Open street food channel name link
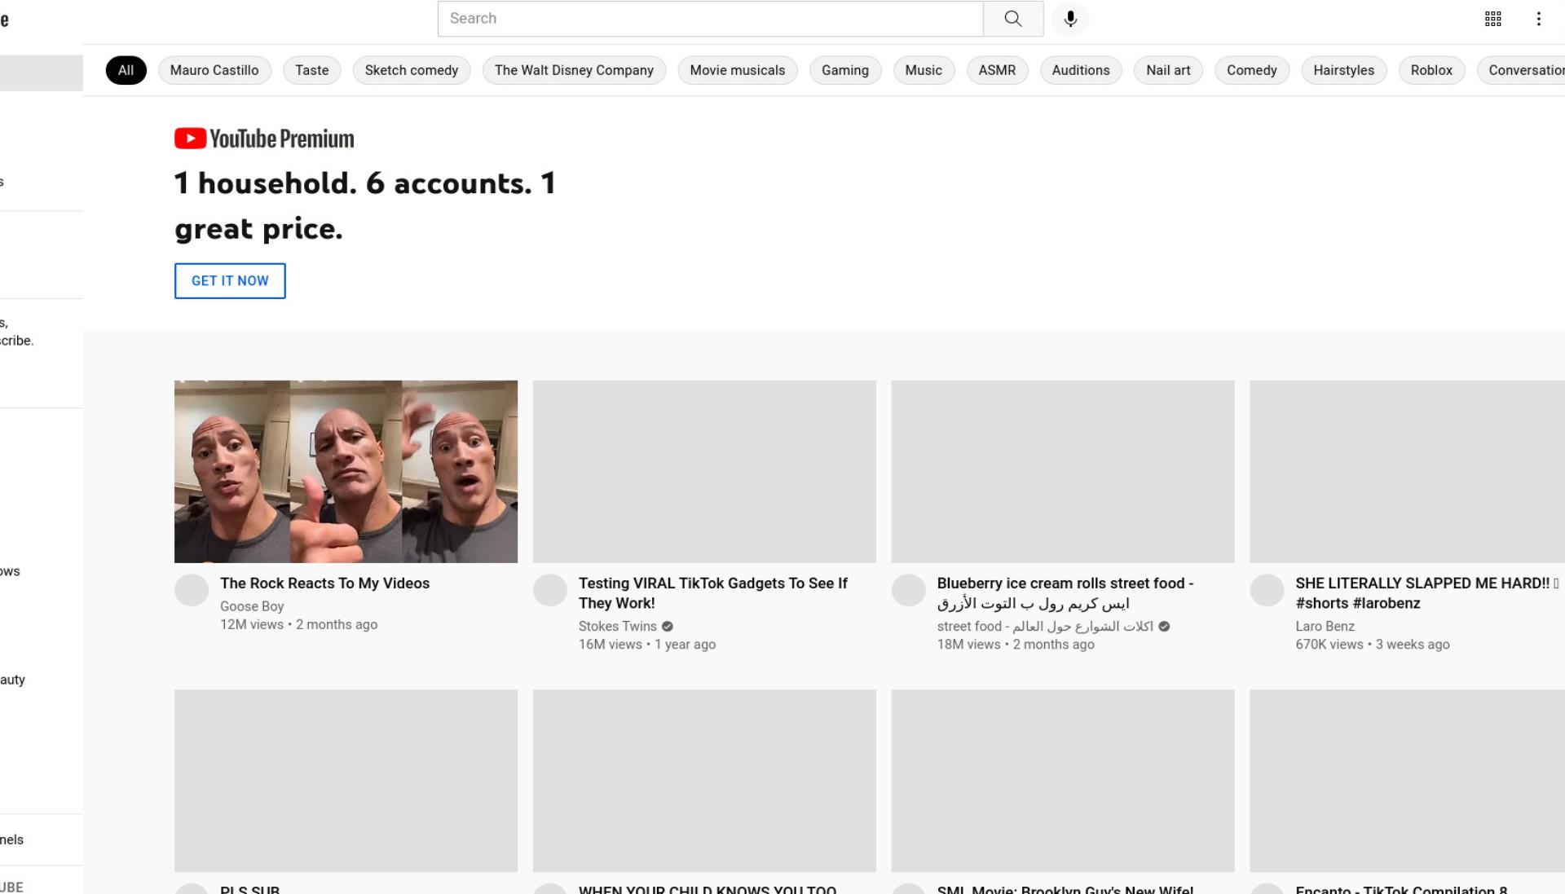The width and height of the screenshot is (1565, 894). (1045, 627)
